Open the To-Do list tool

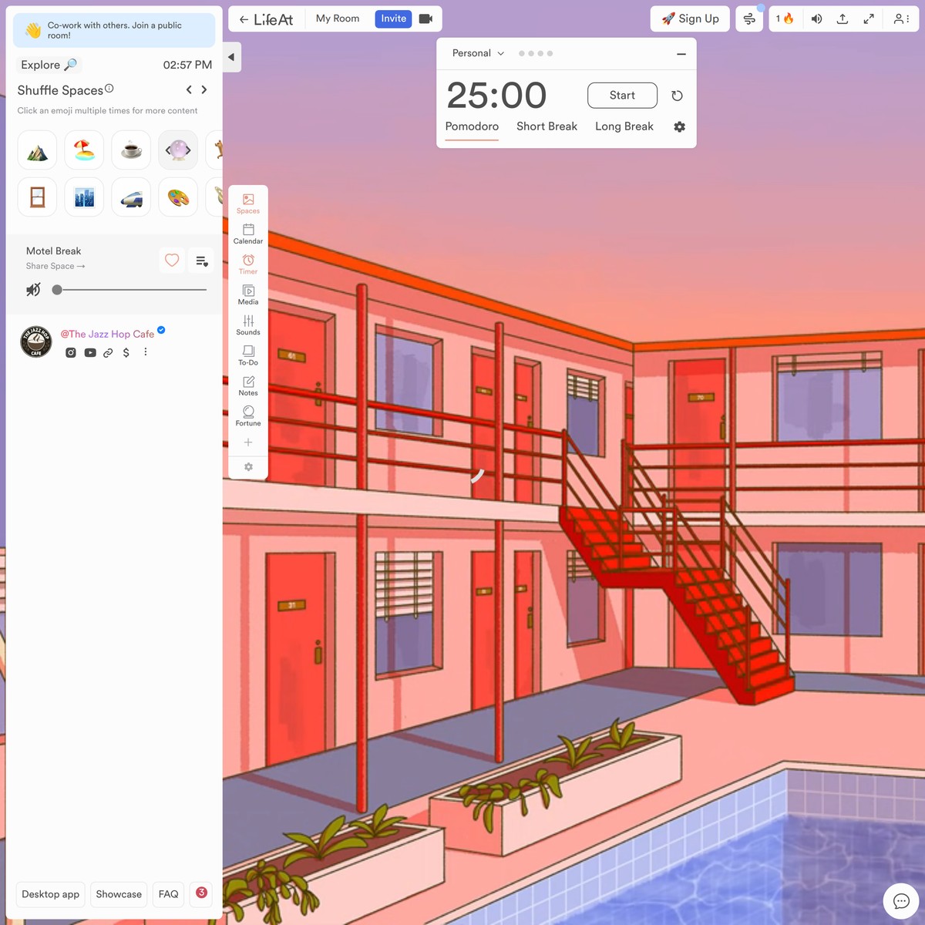[x=248, y=355]
